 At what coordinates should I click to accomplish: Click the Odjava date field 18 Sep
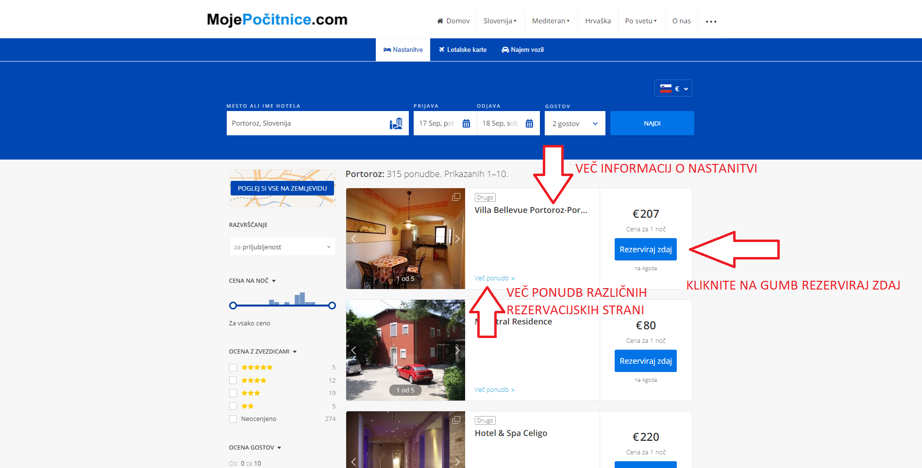(508, 123)
